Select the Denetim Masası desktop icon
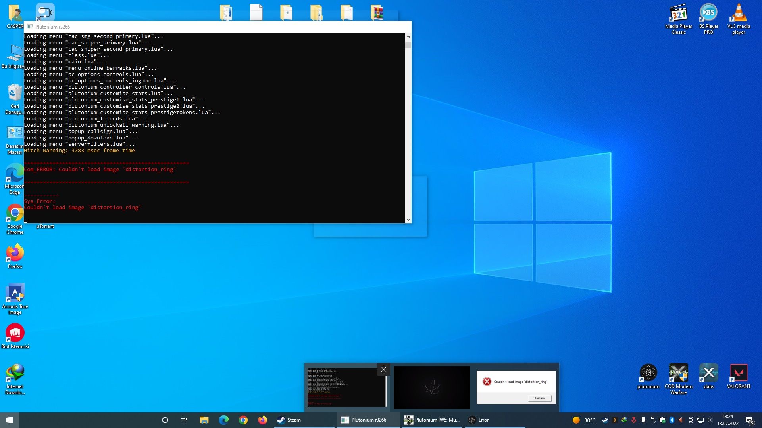Image resolution: width=762 pixels, height=428 pixels. [14, 140]
